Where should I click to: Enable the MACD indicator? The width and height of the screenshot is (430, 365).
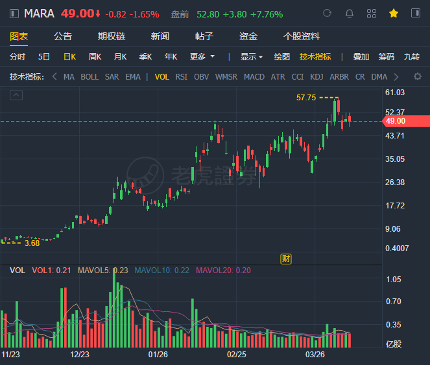pyautogui.click(x=254, y=77)
